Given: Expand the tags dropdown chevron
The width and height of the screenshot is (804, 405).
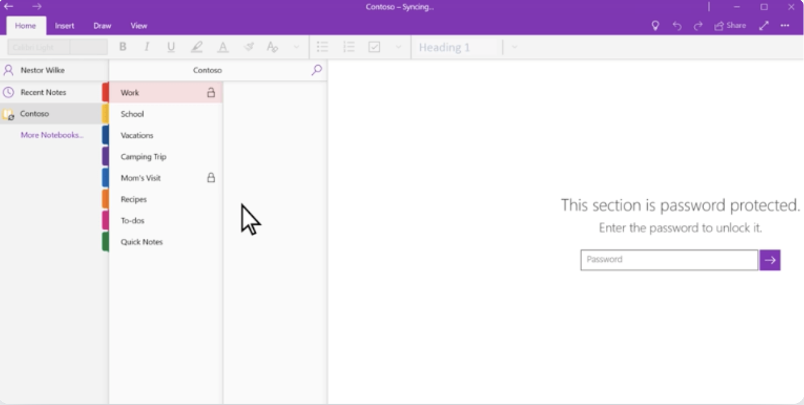Looking at the screenshot, I should 398,47.
